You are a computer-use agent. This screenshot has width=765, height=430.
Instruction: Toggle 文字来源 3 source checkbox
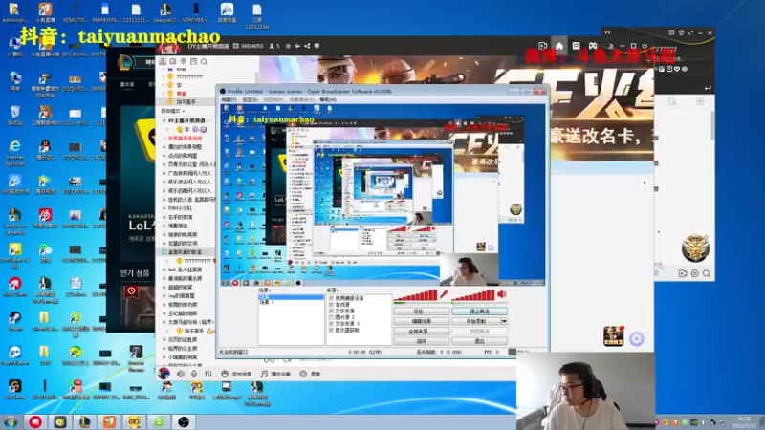point(331,323)
